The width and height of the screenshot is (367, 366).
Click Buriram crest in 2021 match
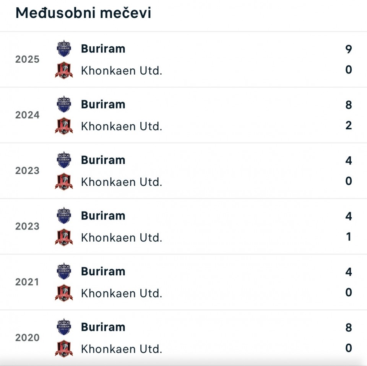pos(64,272)
